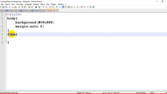The image size is (167, 94).
Task: Toggle synchronized vertical scrolling icon
Action: point(50,7)
